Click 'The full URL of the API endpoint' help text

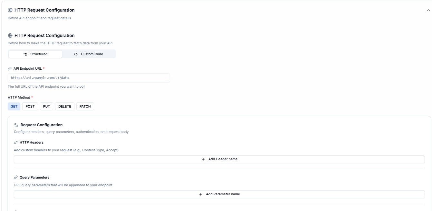tap(46, 86)
